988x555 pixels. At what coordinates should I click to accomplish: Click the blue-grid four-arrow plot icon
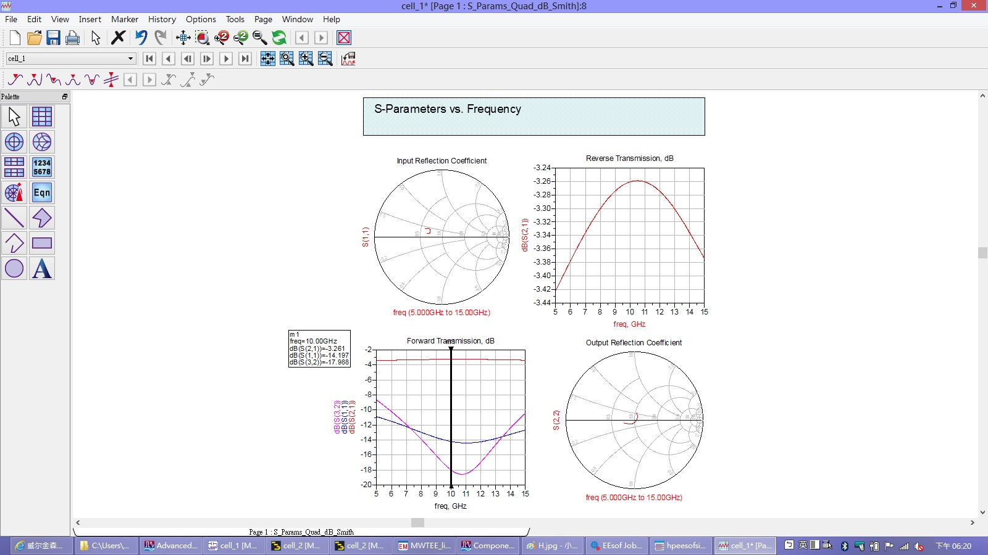267,59
